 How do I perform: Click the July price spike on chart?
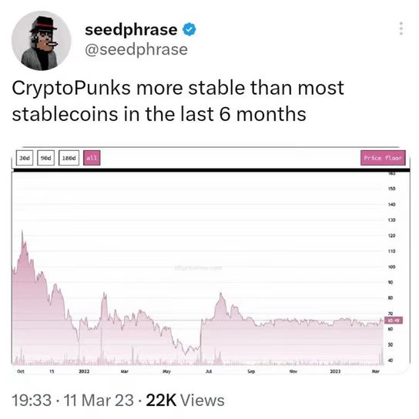click(x=221, y=295)
